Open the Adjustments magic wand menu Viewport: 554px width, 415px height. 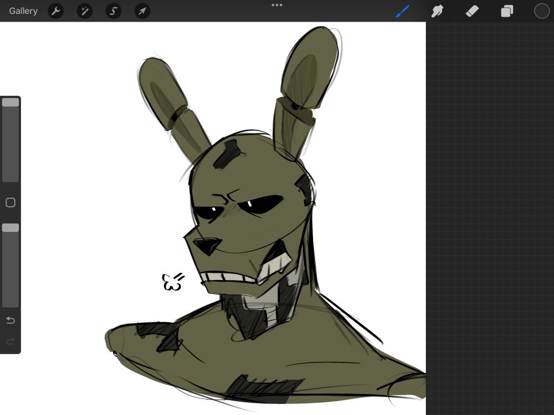pyautogui.click(x=85, y=11)
